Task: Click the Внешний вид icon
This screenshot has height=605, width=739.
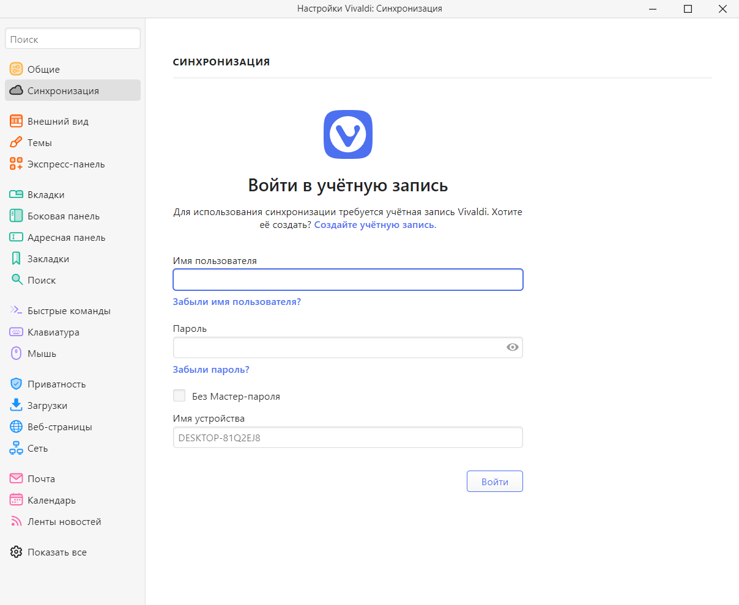Action: click(x=16, y=121)
